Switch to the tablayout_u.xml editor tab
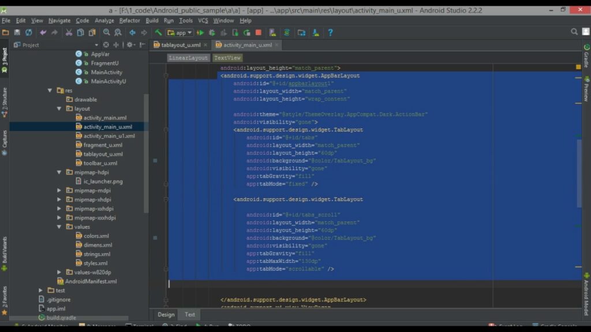Image resolution: width=591 pixels, height=332 pixels. (x=181, y=45)
